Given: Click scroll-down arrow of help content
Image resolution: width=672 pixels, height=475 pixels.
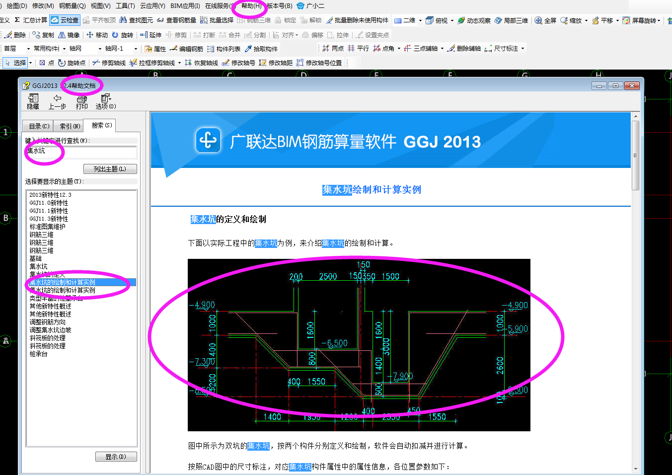Looking at the screenshot, I should [x=635, y=469].
